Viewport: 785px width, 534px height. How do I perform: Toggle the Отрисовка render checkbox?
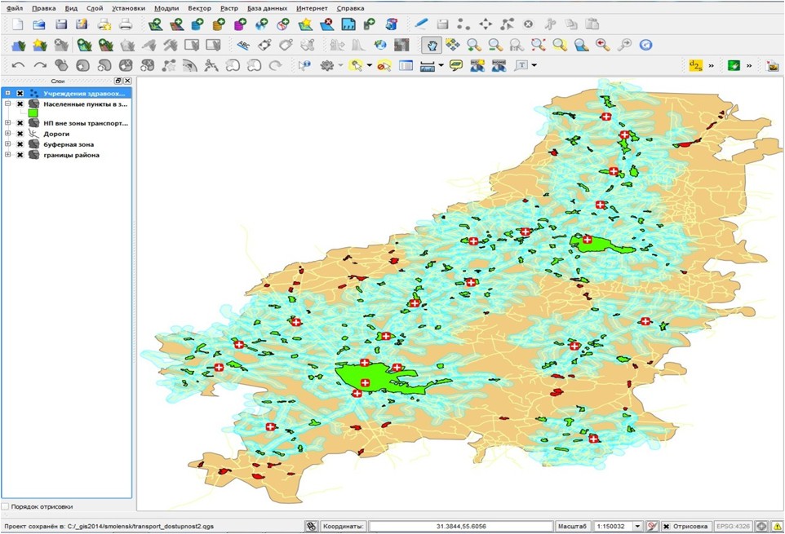tap(666, 526)
